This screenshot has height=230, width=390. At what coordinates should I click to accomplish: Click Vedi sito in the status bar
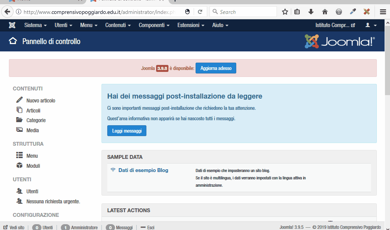pos(17,227)
